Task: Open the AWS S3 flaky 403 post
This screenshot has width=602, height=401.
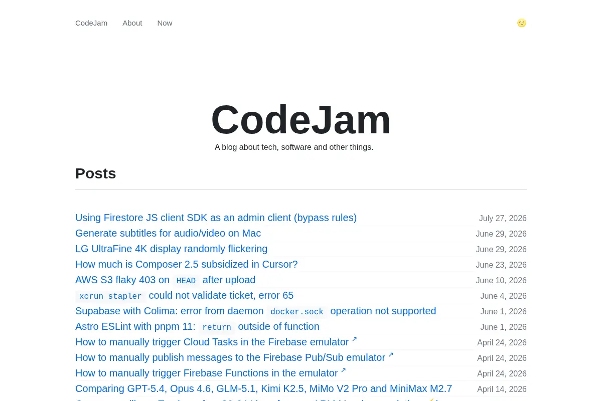Action: [x=165, y=280]
